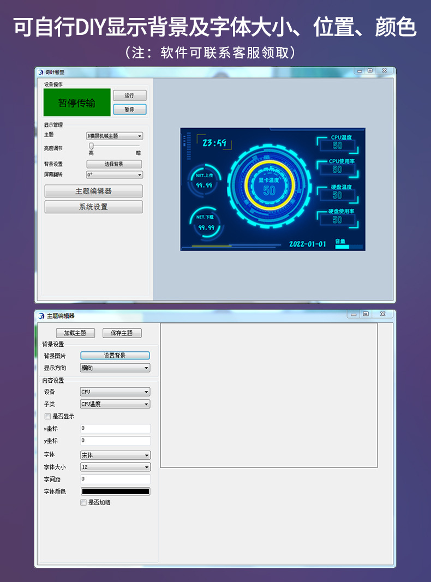Close the 主题编辑器 window

point(383,314)
